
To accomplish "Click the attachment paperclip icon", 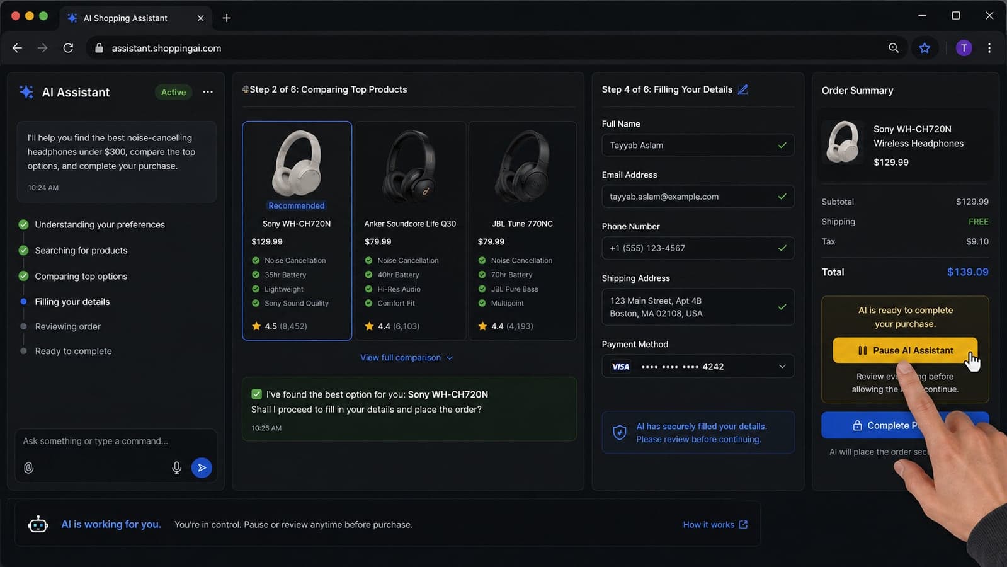I will click(x=29, y=467).
